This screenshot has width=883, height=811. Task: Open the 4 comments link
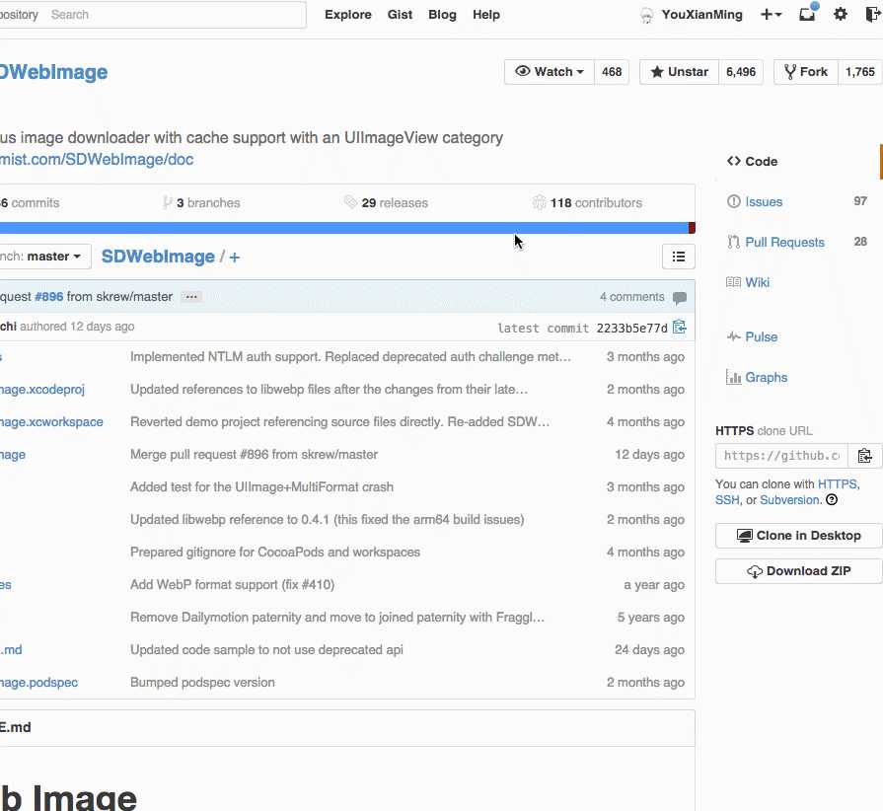tap(631, 297)
